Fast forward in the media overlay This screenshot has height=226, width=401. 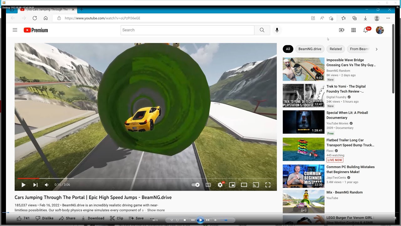pos(208,220)
